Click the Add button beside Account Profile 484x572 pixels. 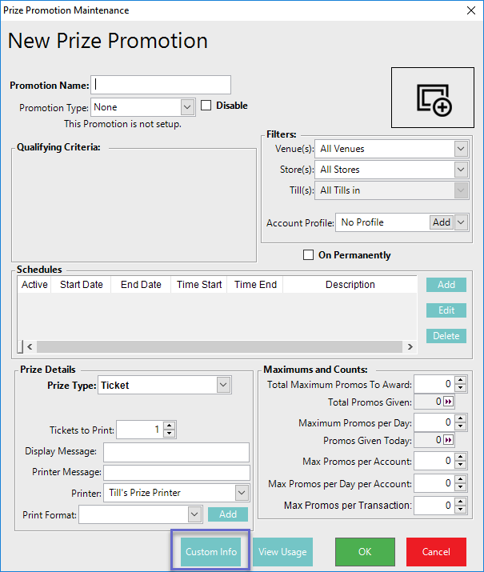(x=441, y=222)
